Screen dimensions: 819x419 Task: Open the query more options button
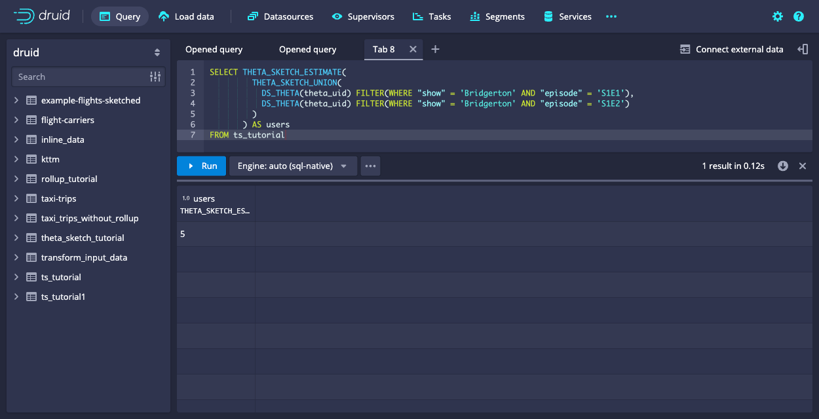click(x=370, y=166)
